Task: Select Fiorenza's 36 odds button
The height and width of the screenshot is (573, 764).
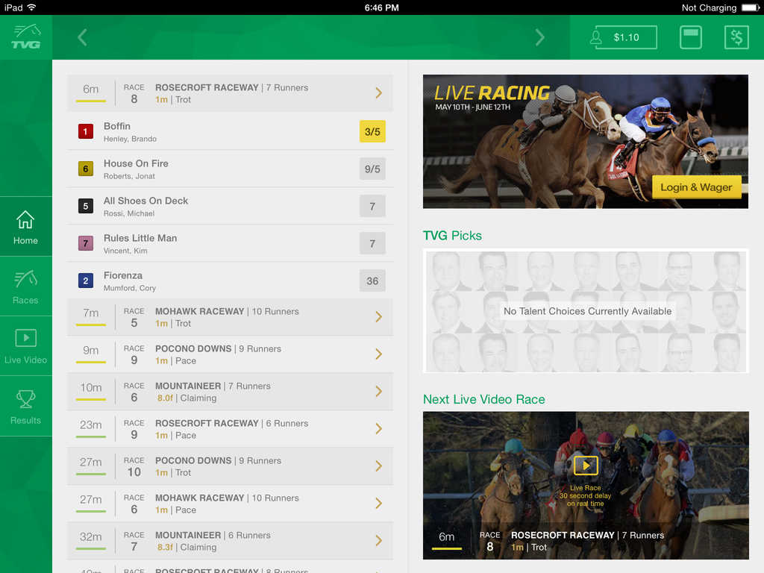Action: pos(372,281)
